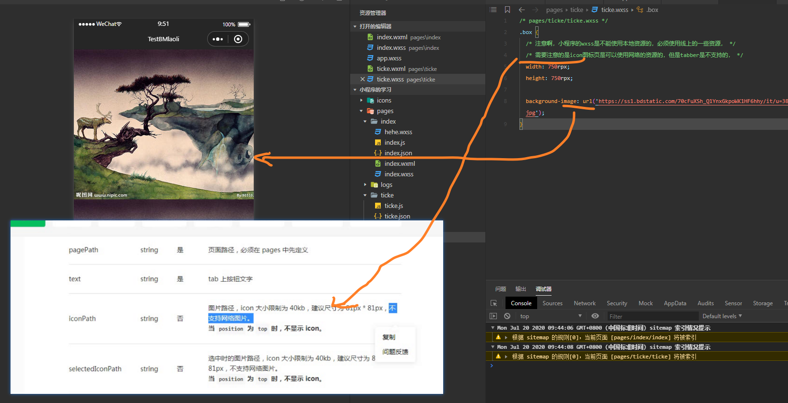Expand the logs folder
Viewport: 788px width, 403px height.
click(x=365, y=184)
